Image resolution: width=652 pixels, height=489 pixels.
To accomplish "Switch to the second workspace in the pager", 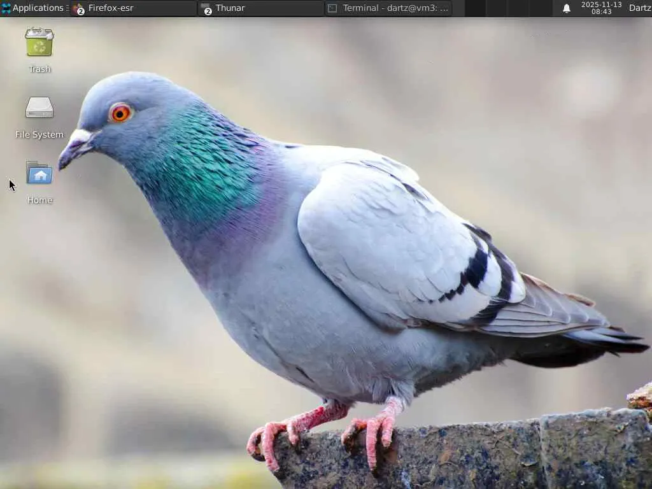I will click(x=497, y=8).
